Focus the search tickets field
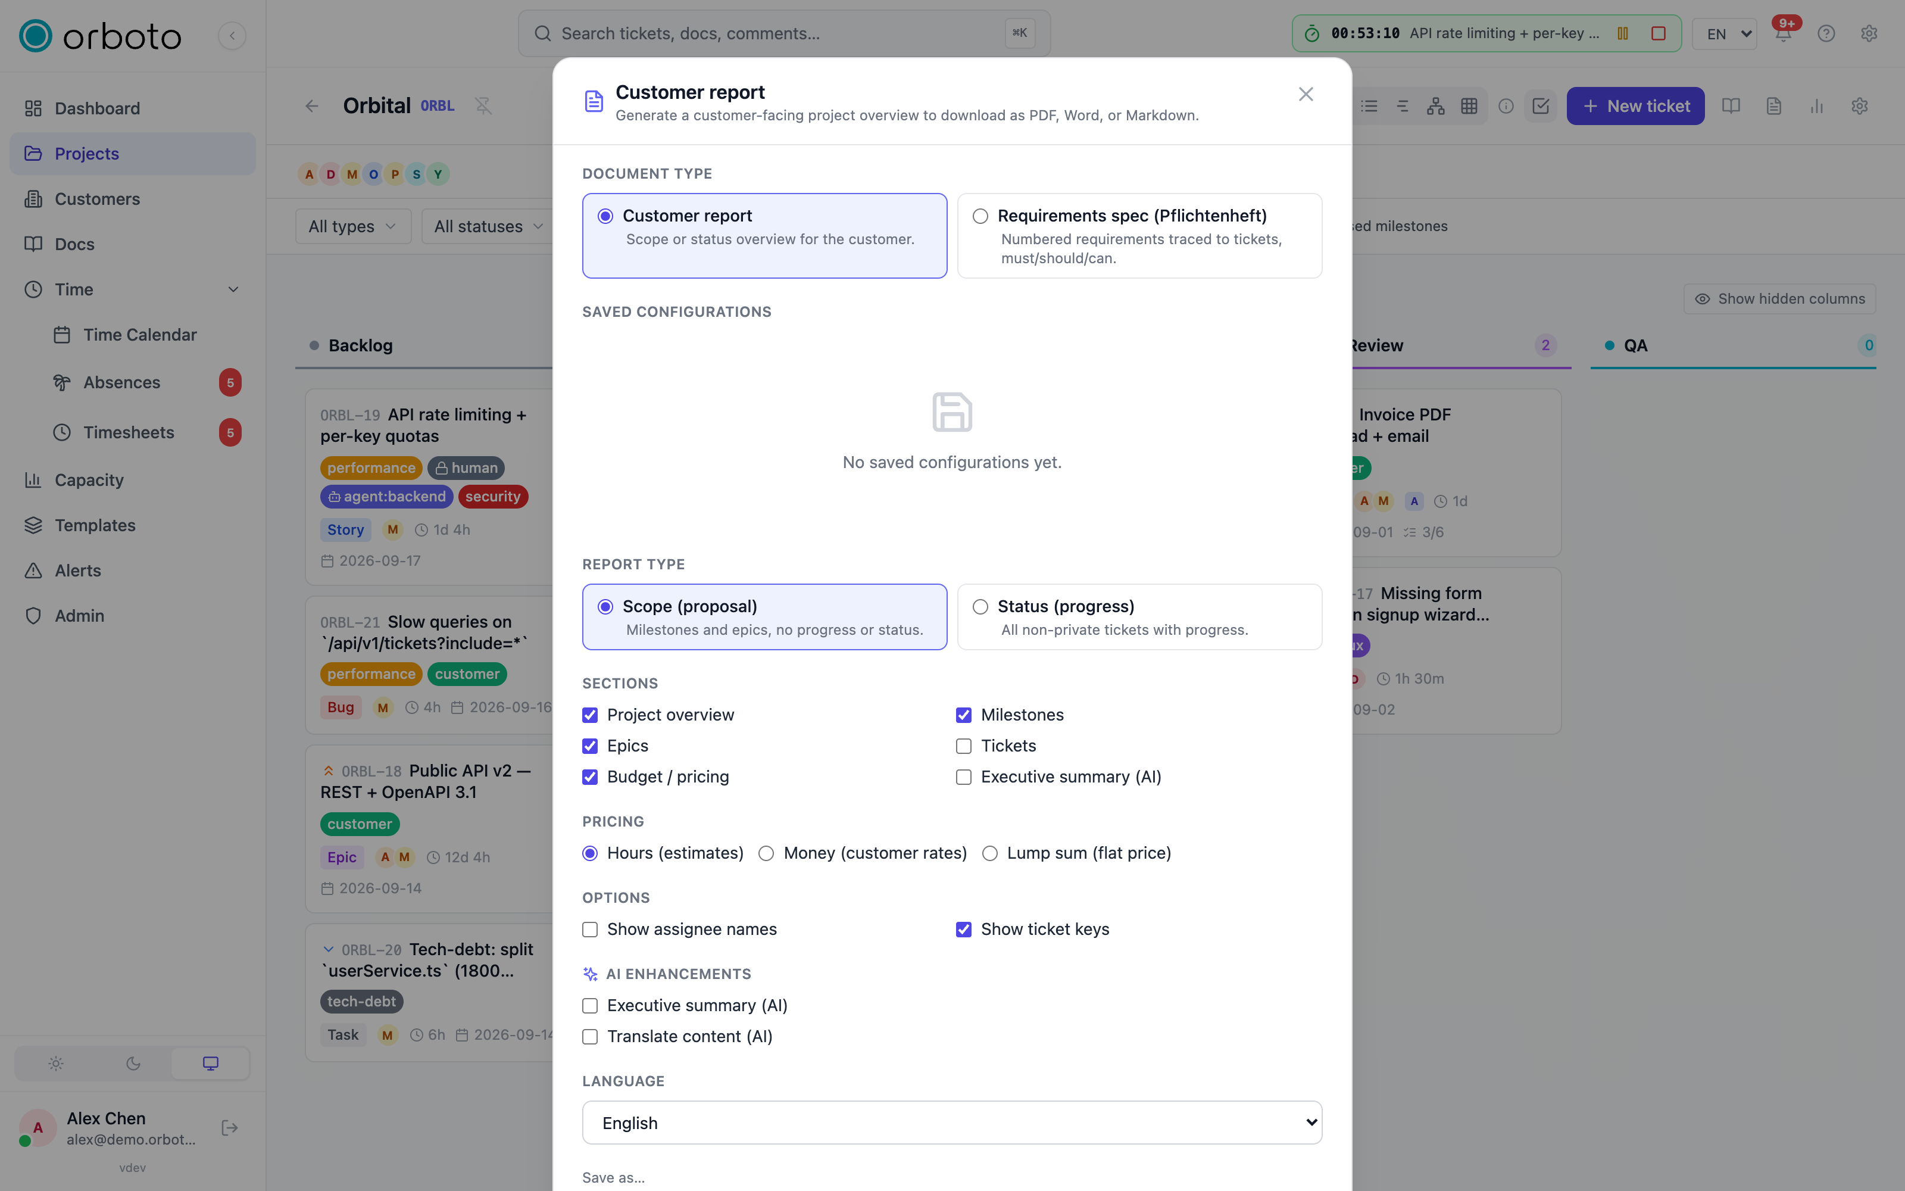Screen dimensions: 1905x1191 click(784, 33)
